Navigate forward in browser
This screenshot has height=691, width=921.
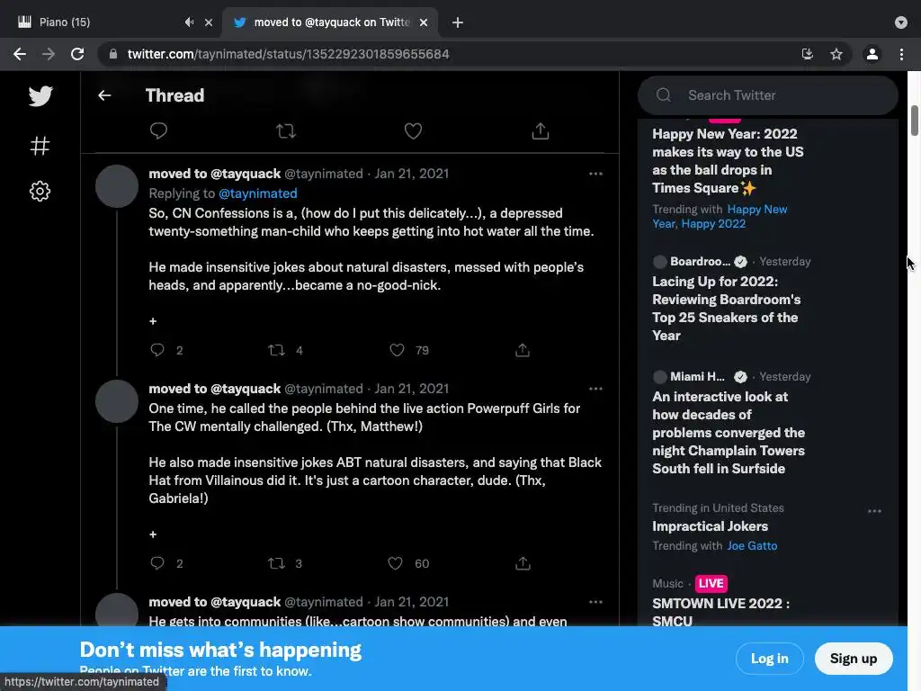coord(49,54)
